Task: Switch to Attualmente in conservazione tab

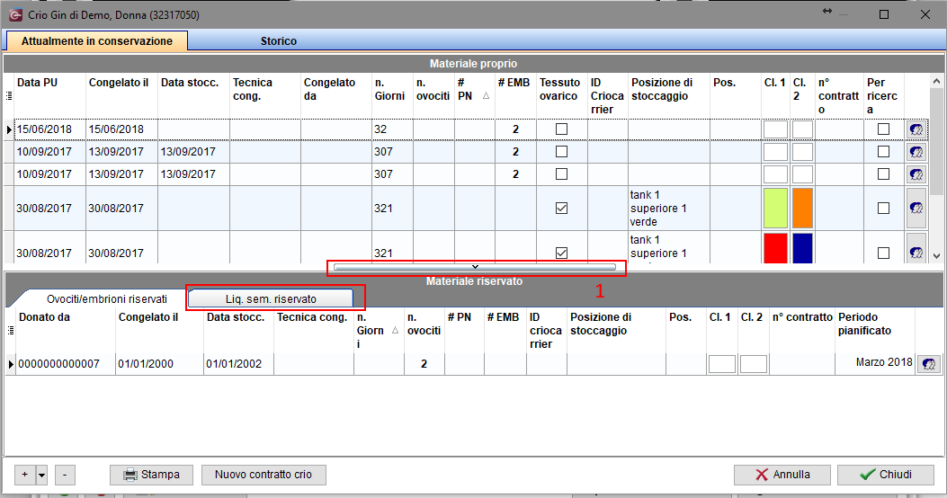Action: point(96,41)
